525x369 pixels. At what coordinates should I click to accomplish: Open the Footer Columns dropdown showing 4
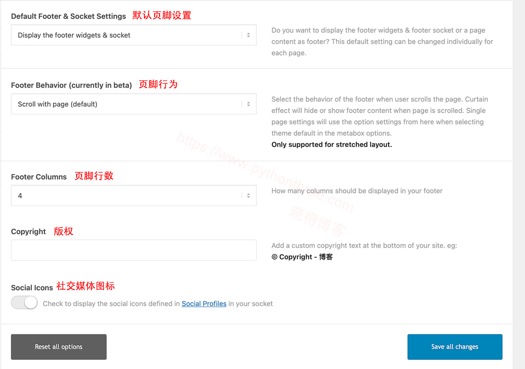127,196
